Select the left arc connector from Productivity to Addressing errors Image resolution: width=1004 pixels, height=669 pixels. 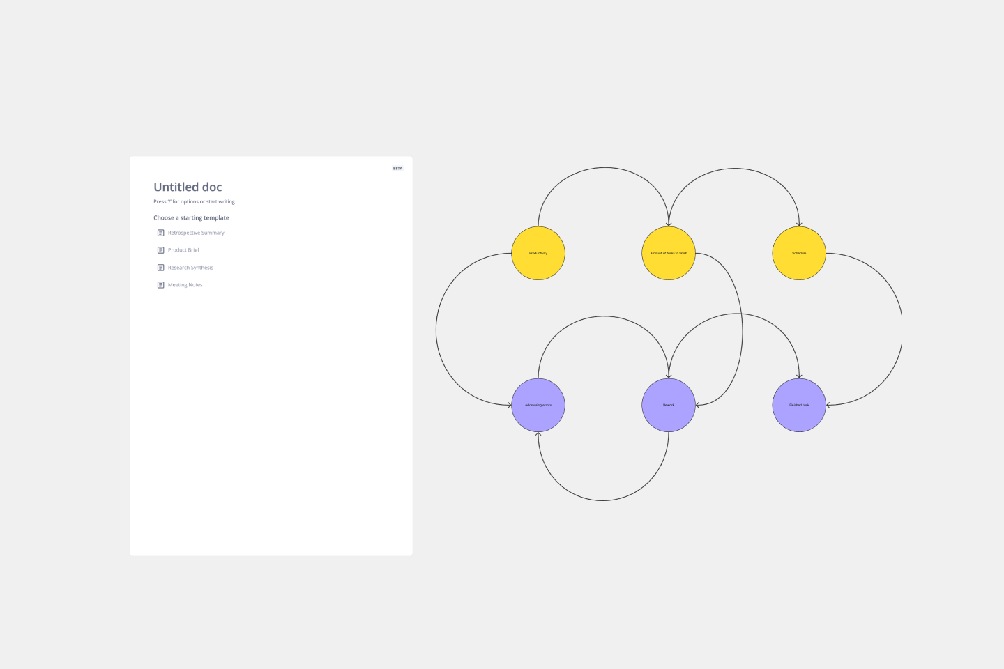click(436, 329)
